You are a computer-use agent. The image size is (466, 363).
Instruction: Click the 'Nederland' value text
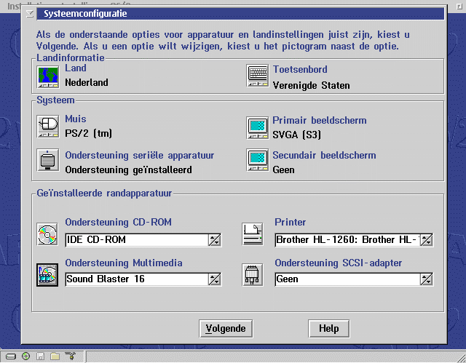[x=87, y=82]
